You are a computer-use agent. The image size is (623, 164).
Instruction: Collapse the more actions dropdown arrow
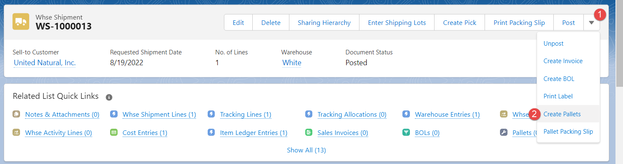[x=592, y=23]
